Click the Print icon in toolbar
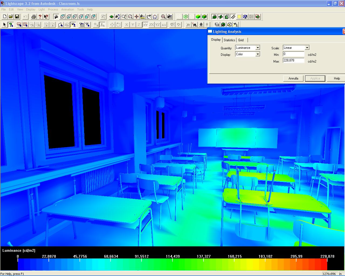 pos(33,17)
